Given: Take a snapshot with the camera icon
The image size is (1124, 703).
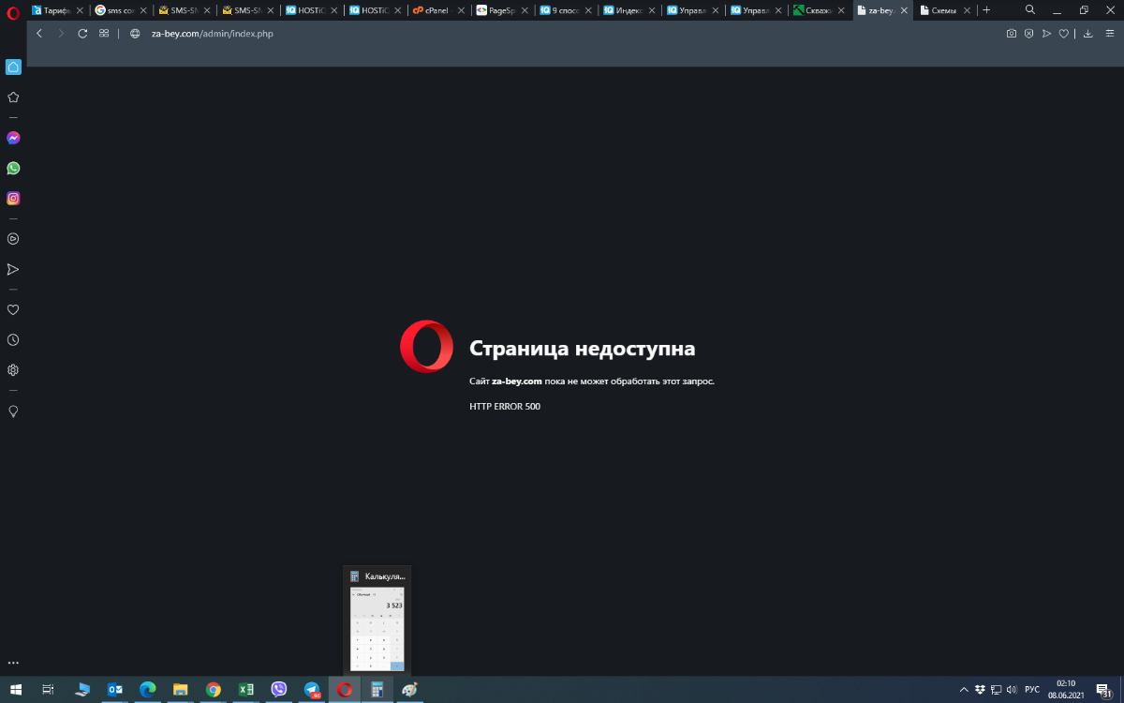Looking at the screenshot, I should pos(1012,33).
